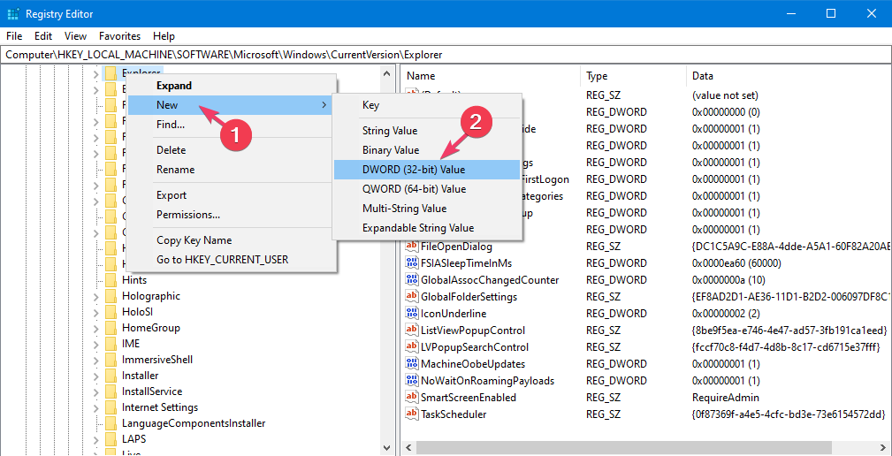This screenshot has height=456, width=892.
Task: Open the Edit menu
Action: (43, 36)
